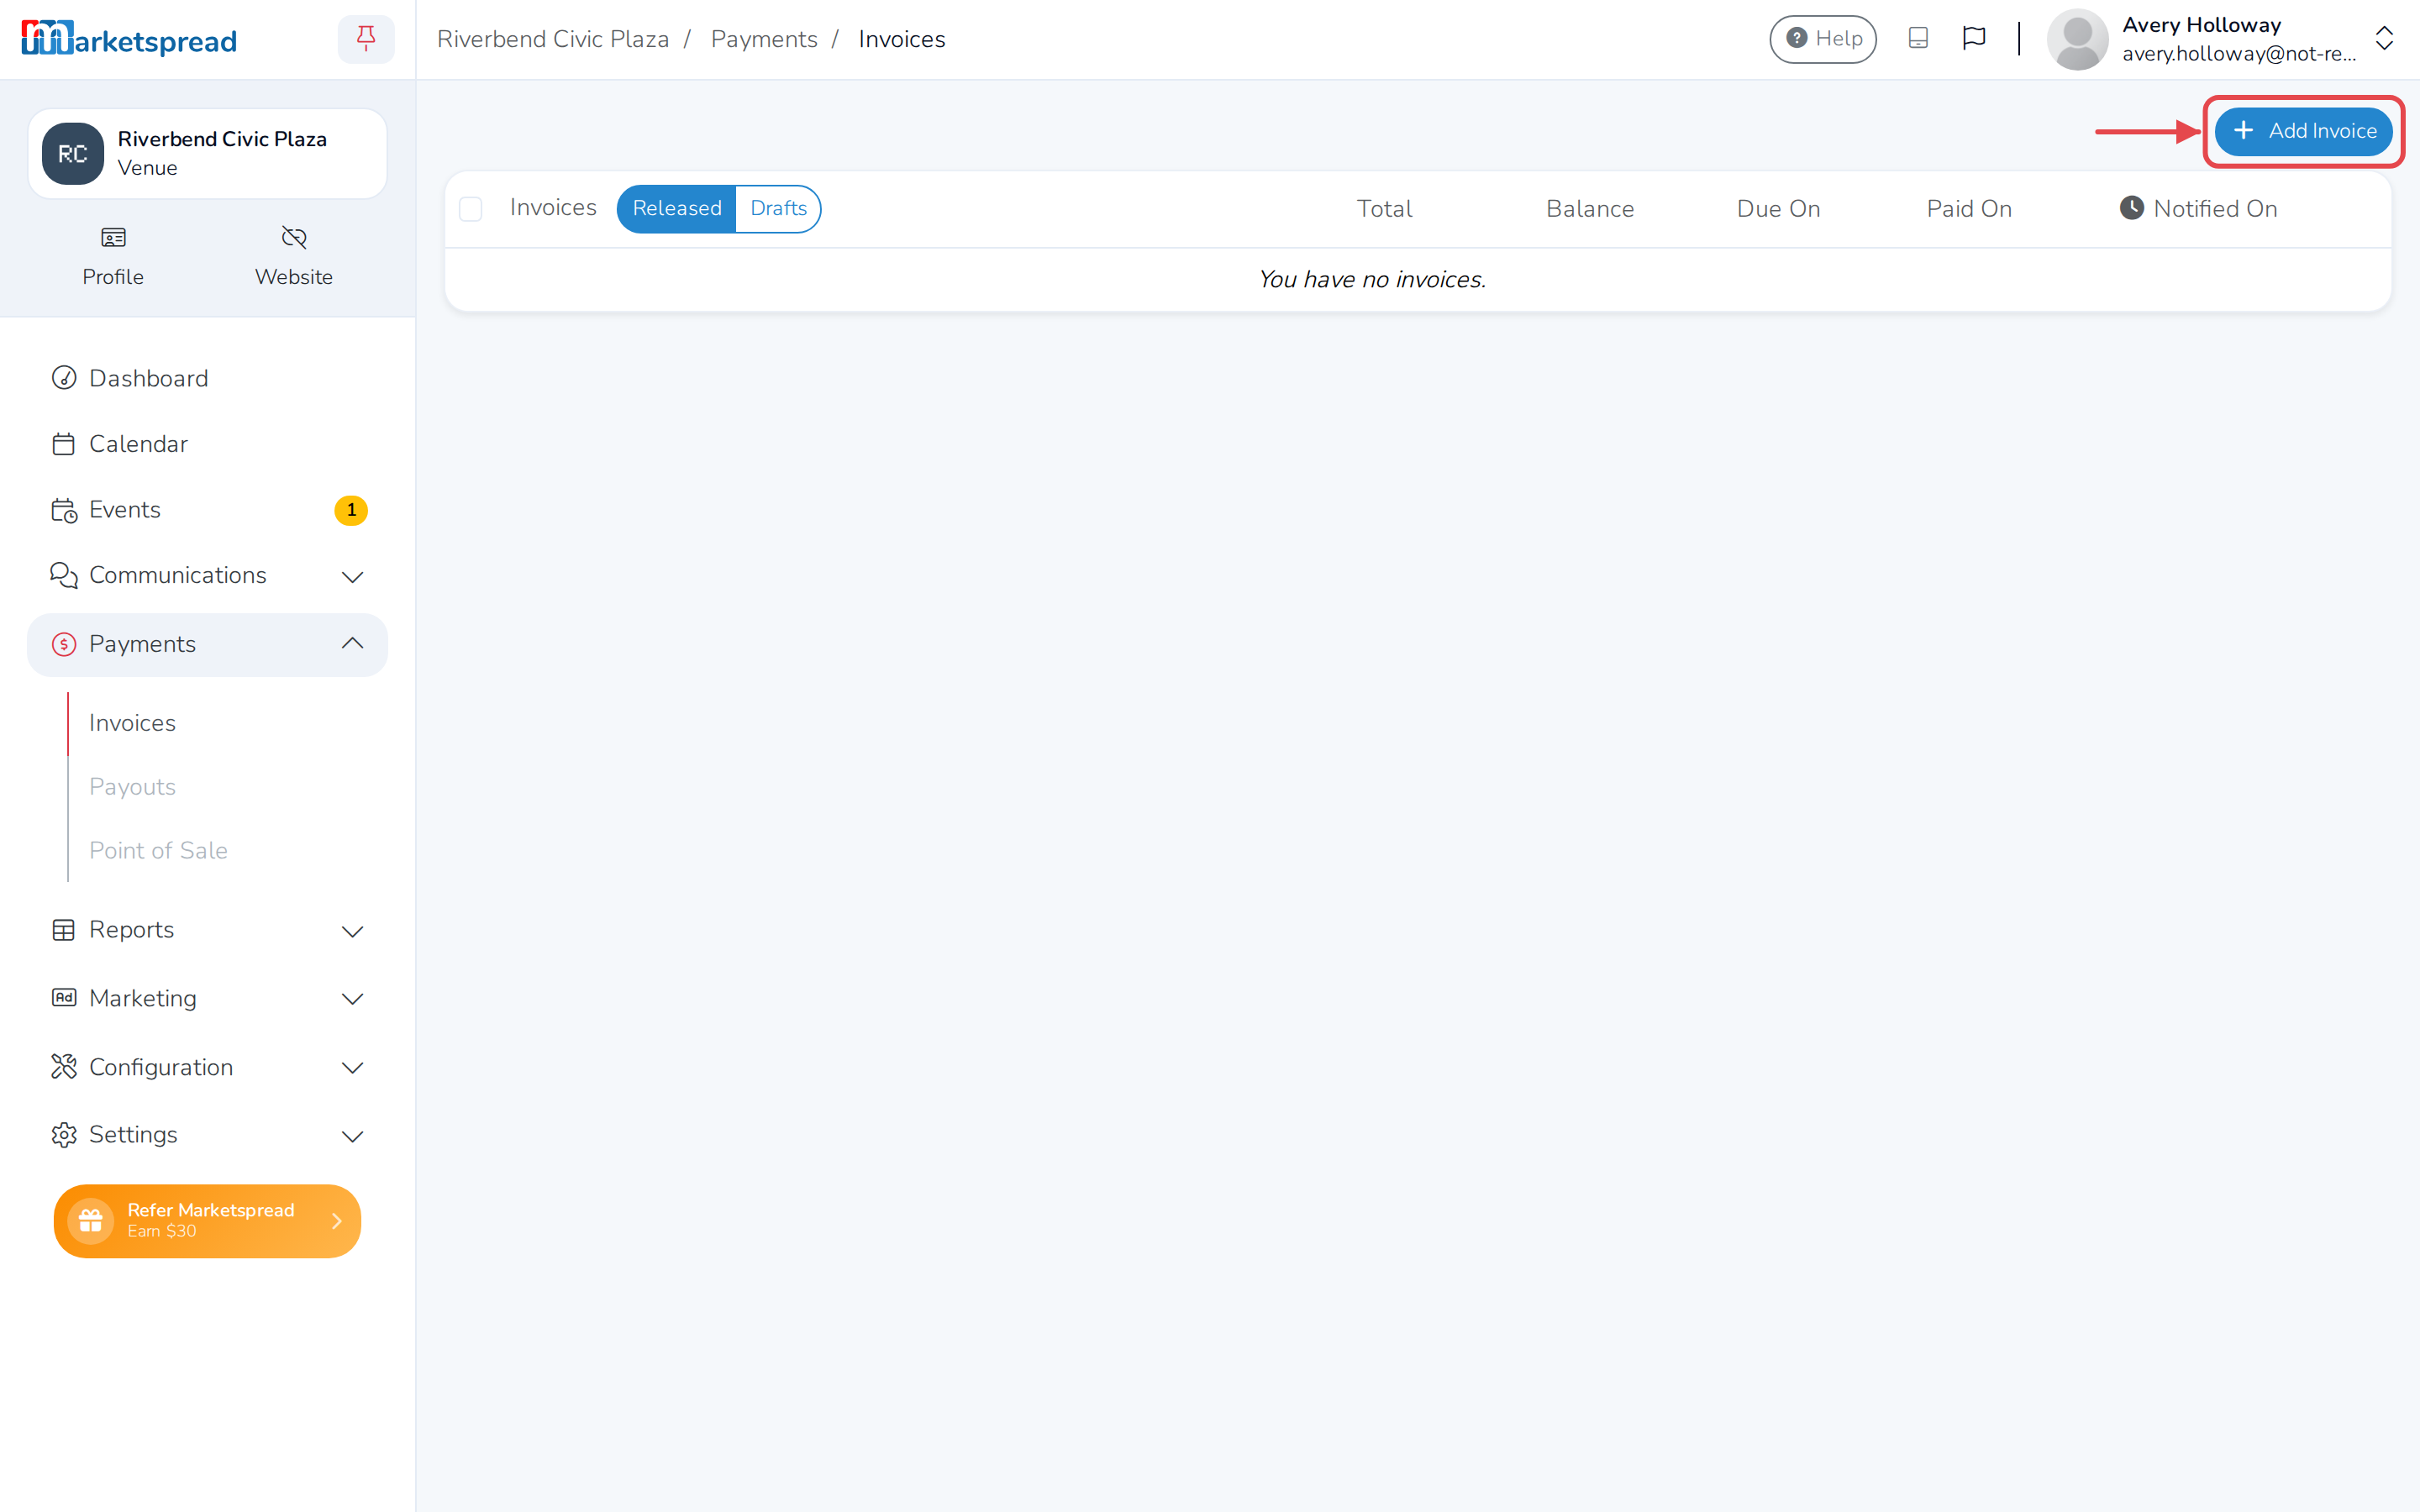Click the Notified On clock icon

pos(2132,208)
